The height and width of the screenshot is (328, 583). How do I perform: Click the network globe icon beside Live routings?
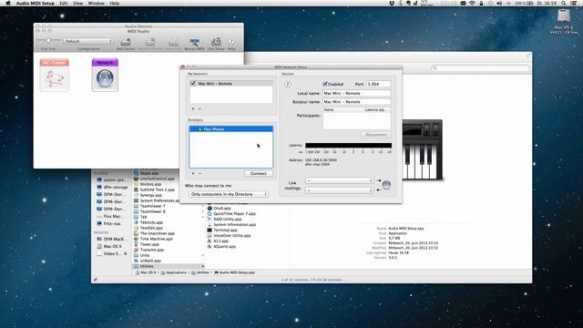pyautogui.click(x=386, y=185)
